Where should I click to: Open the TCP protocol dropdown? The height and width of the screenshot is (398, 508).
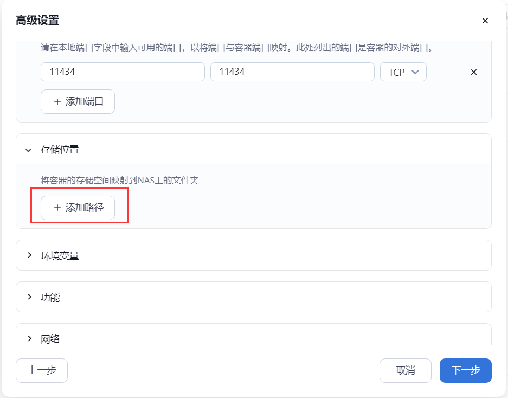[x=403, y=72]
